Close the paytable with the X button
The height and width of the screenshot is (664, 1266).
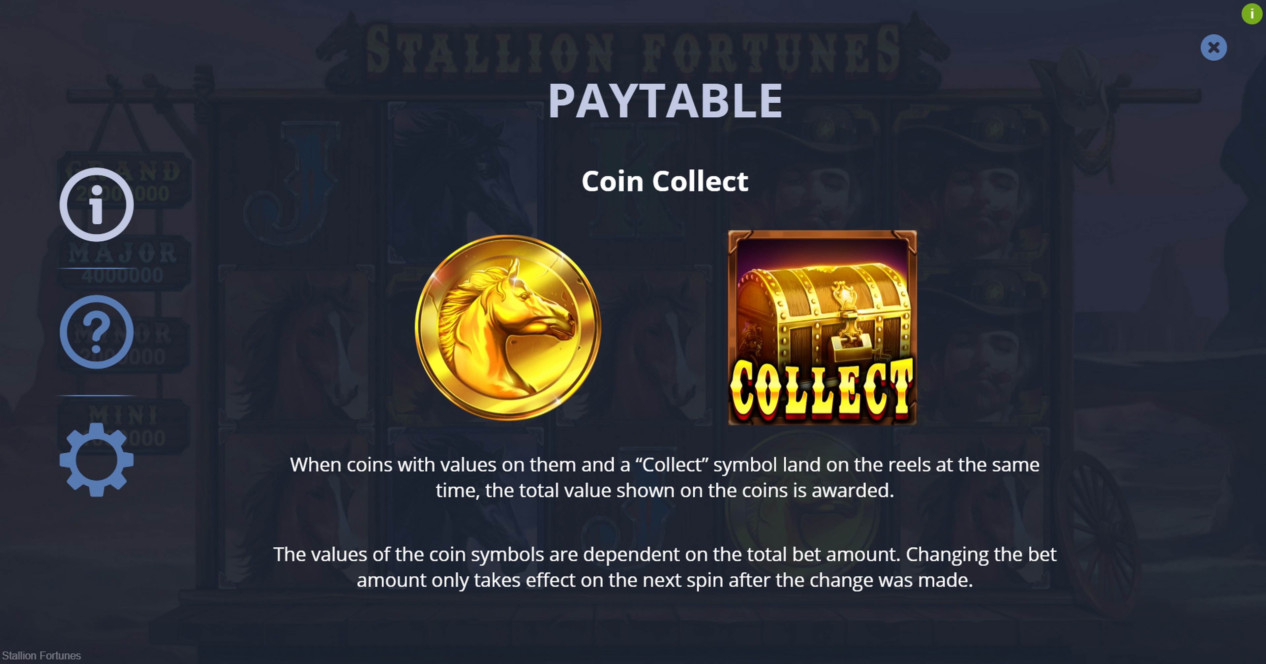[x=1213, y=48]
